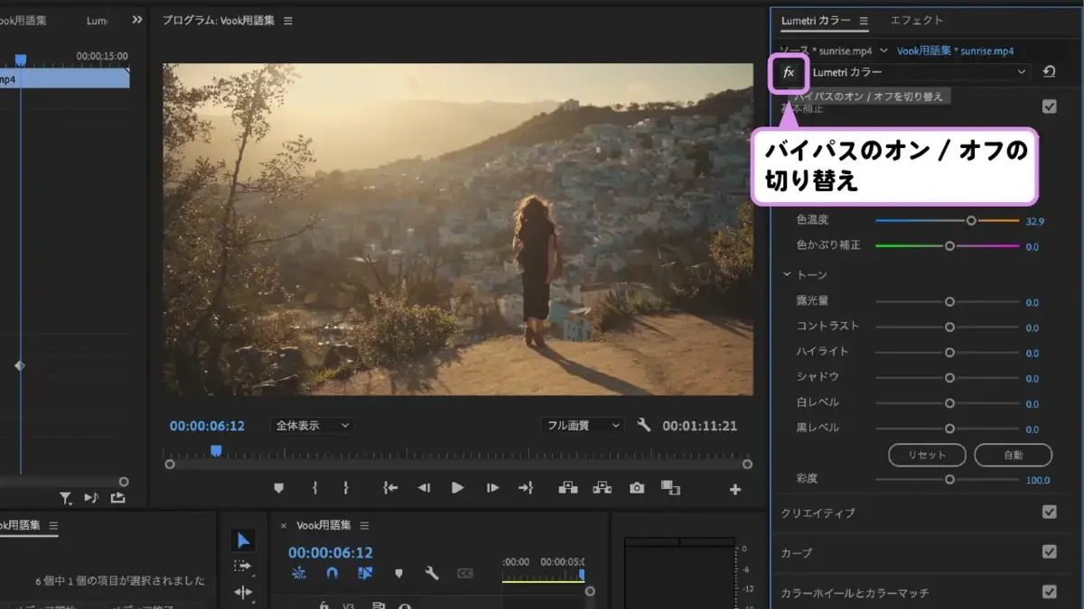Open the program monitor wrench settings
This screenshot has height=609, width=1084.
tap(644, 425)
